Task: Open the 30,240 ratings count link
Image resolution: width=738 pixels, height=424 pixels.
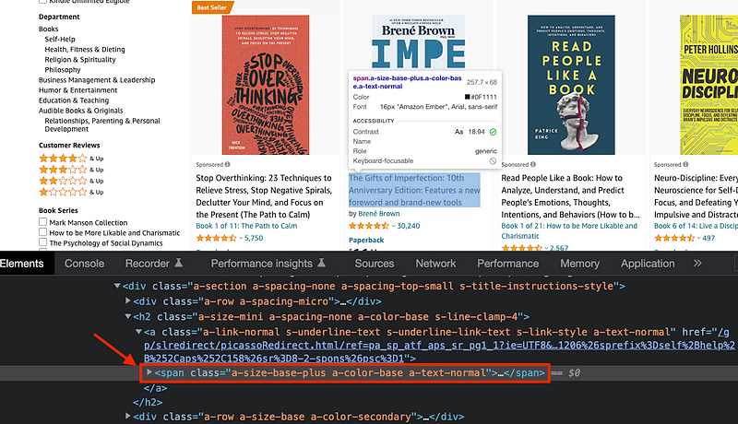Action: [x=409, y=226]
